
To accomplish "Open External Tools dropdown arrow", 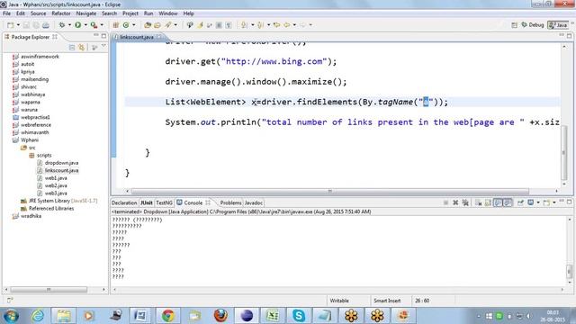I will [x=102, y=25].
